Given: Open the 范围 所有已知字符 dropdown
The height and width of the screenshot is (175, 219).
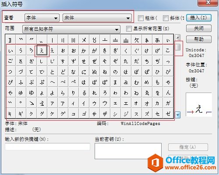Looking at the screenshot, I should (71, 29).
